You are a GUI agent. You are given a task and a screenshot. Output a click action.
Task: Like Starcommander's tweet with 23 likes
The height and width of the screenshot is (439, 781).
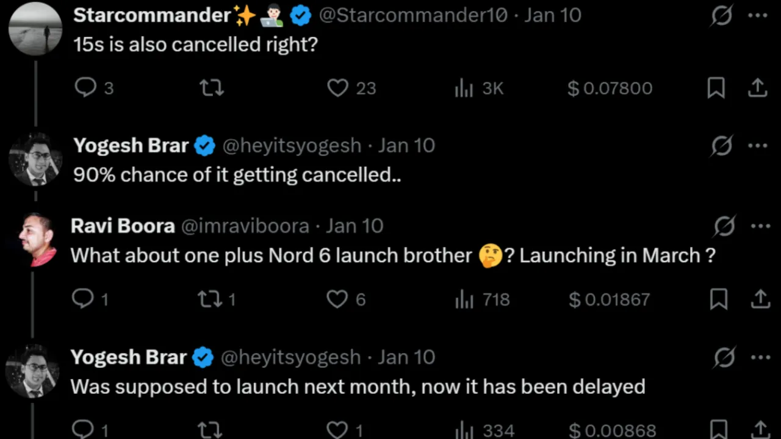click(337, 88)
